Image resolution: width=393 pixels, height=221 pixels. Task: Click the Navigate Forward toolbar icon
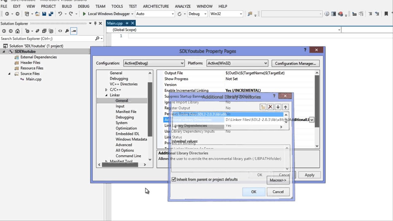18,14
